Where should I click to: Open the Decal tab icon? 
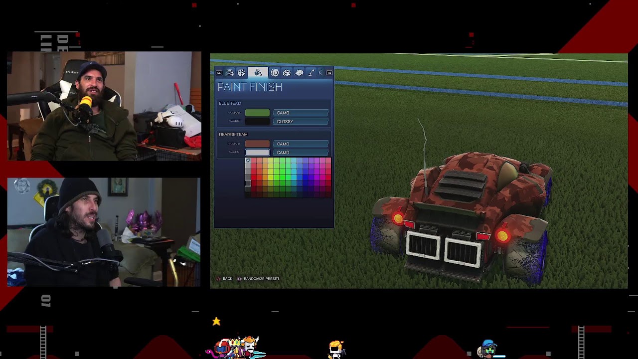pos(241,73)
